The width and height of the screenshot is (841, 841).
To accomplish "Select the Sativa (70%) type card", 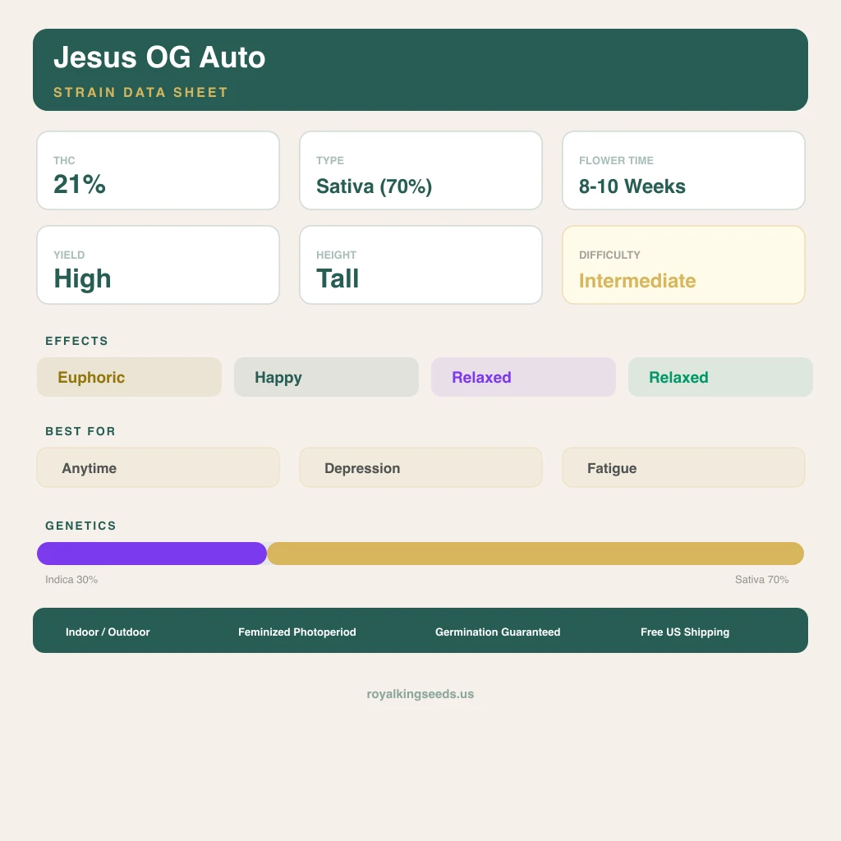I will pyautogui.click(x=420, y=171).
